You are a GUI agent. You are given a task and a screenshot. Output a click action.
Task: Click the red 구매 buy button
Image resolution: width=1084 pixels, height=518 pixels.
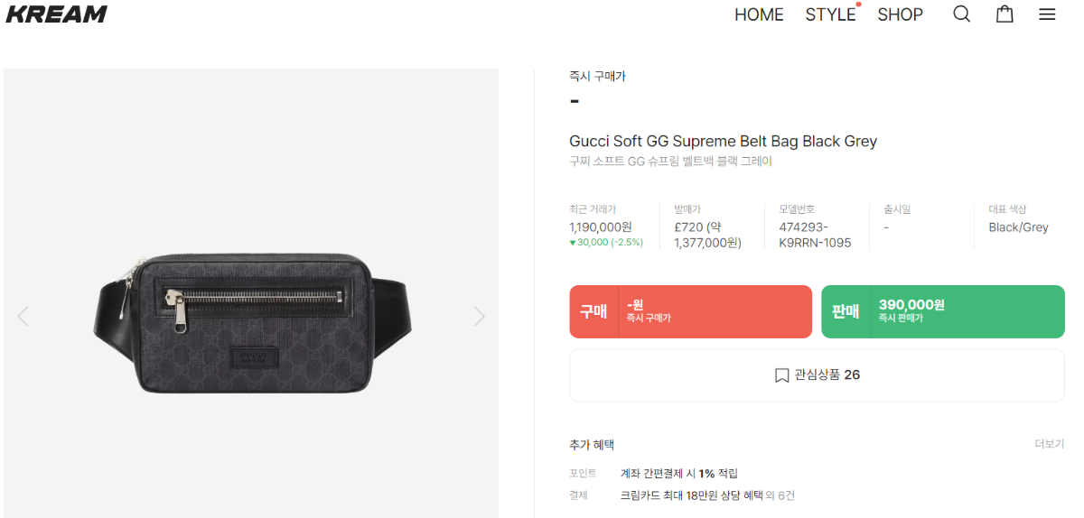click(x=690, y=311)
